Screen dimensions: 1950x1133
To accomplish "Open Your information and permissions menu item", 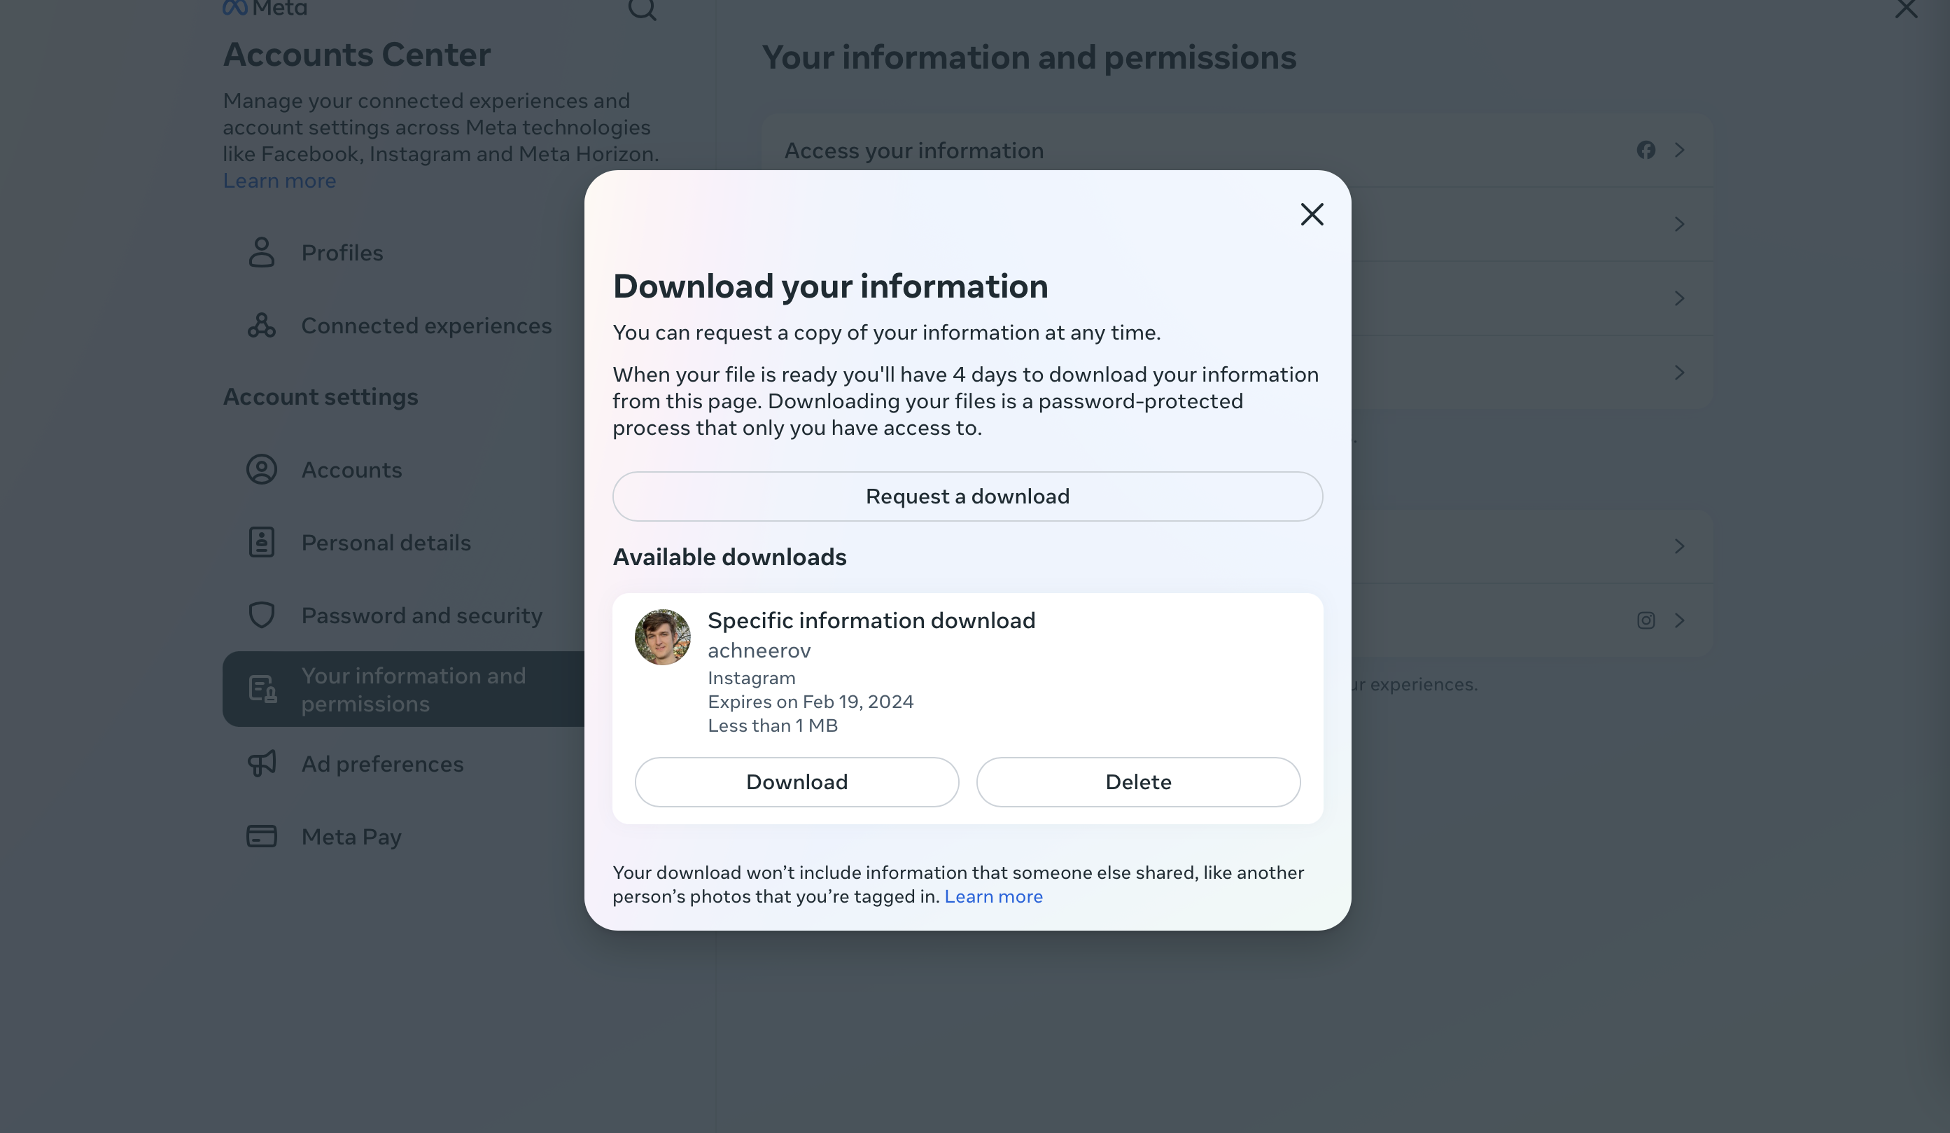I will [412, 689].
